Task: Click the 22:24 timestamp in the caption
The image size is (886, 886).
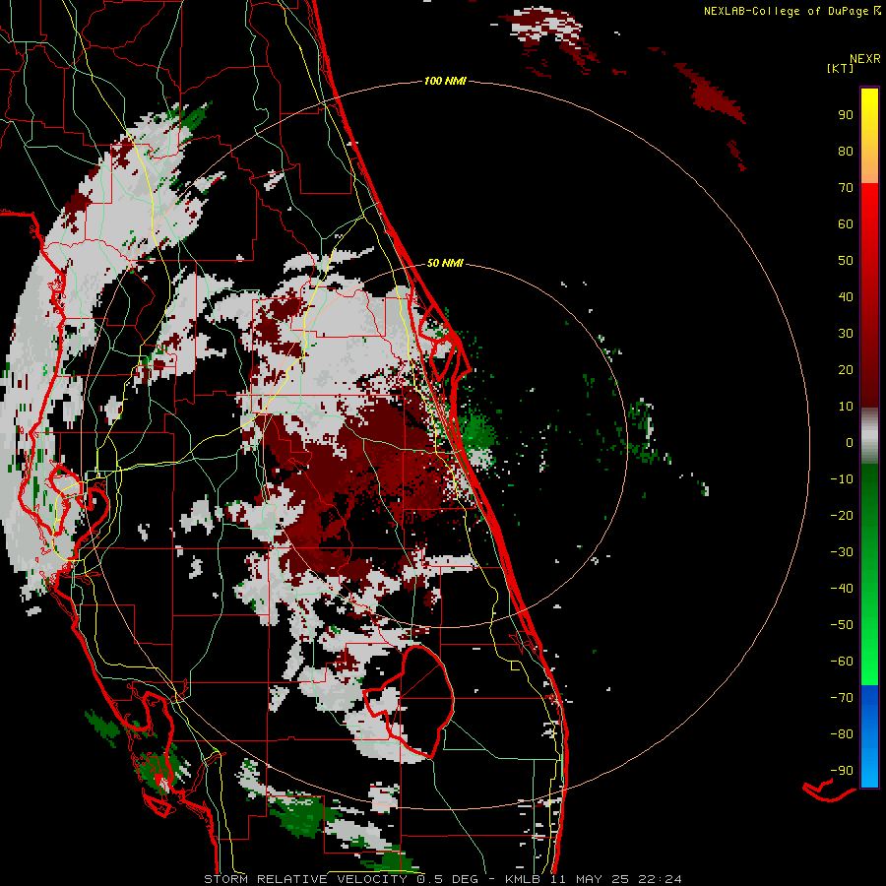Action: (660, 879)
